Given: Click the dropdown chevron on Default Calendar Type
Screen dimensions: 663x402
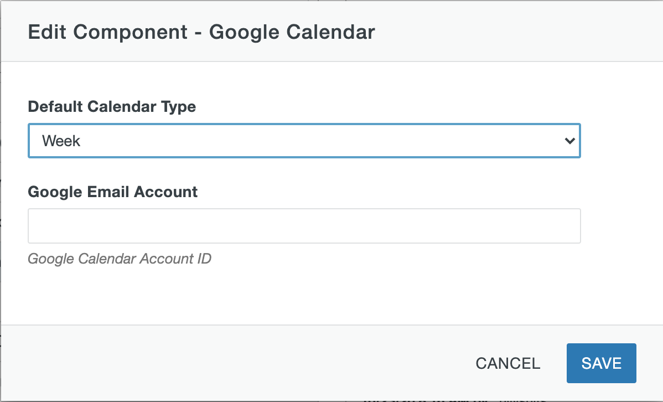Looking at the screenshot, I should 570,141.
